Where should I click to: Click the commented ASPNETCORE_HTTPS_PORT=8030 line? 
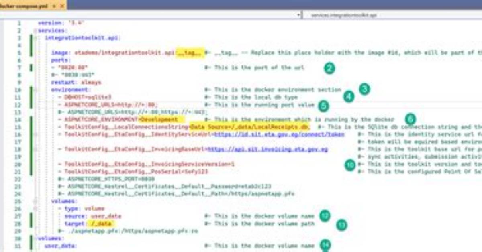pyautogui.click(x=106, y=179)
